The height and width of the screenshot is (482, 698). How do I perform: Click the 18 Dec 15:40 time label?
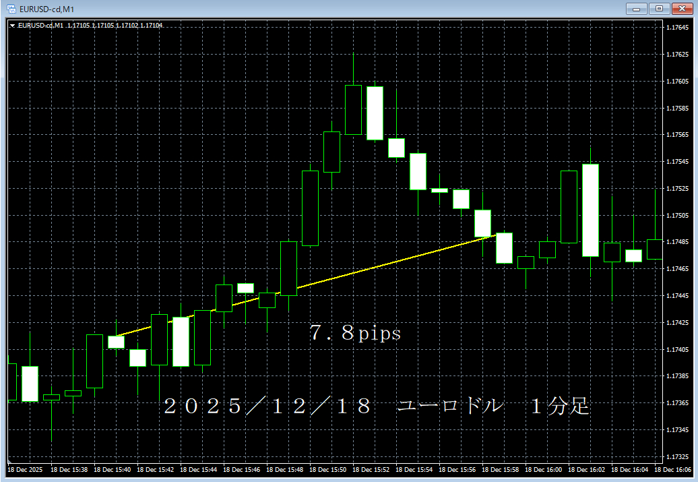point(112,469)
